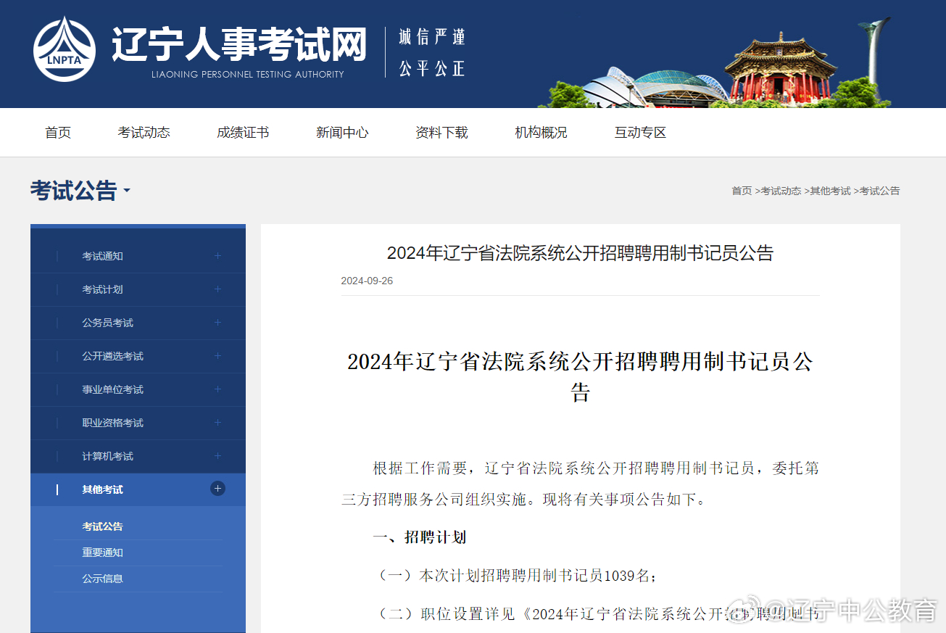The width and height of the screenshot is (946, 633).
Task: Open 事业单位考试 in the sidebar
Action: [x=112, y=389]
